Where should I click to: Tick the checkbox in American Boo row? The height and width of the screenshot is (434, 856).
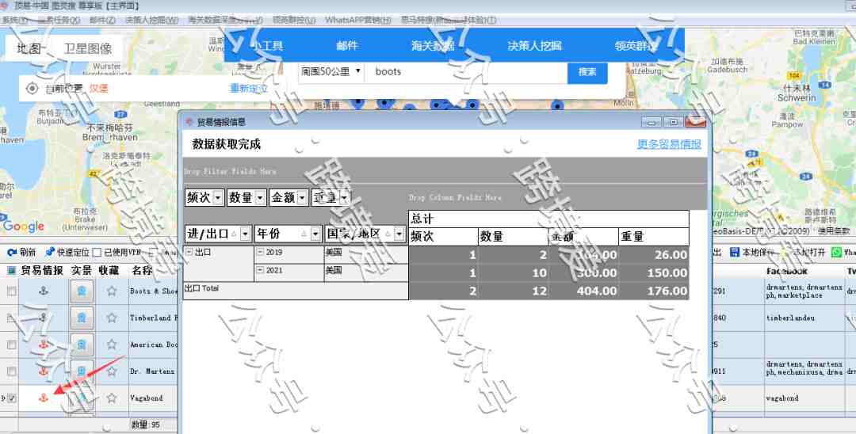(x=11, y=345)
